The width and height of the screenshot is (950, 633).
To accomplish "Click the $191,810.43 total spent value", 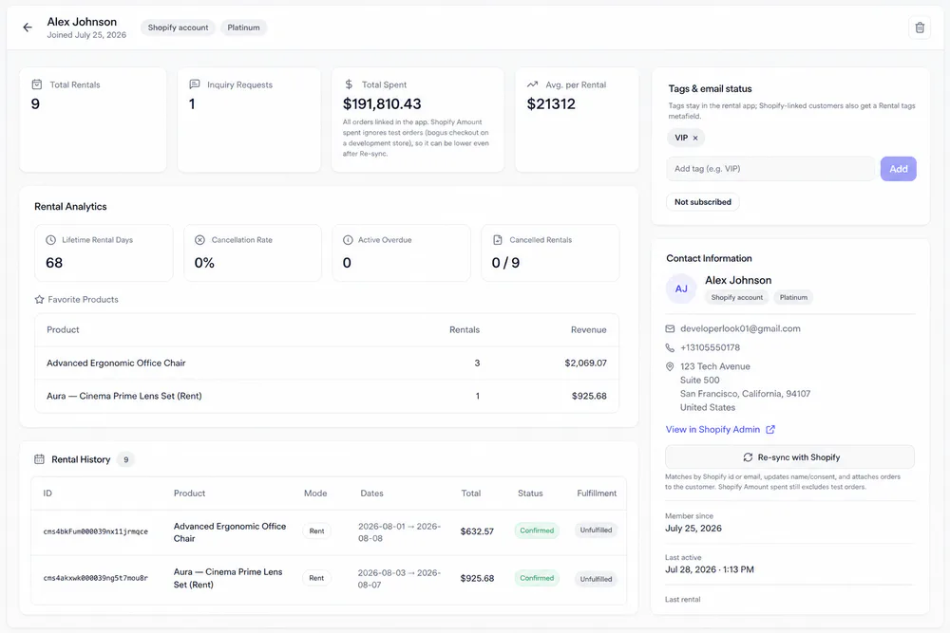I will 382,104.
